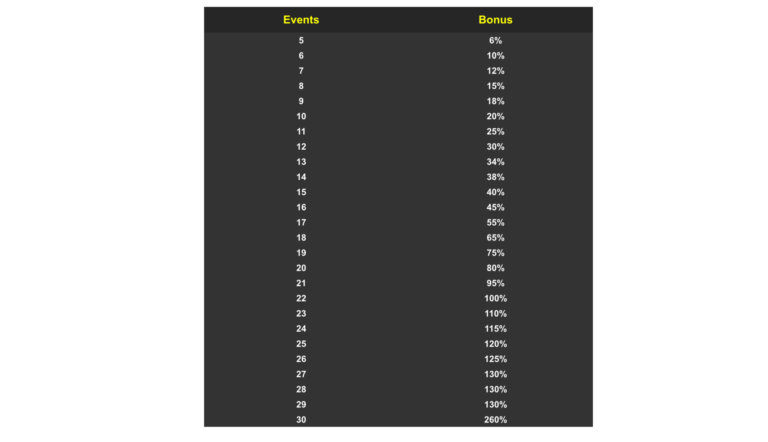Select the 10% bonus cell
The height and width of the screenshot is (442, 768).
tap(495, 56)
